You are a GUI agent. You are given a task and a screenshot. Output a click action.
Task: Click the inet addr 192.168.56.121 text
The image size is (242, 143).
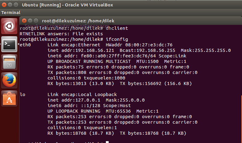81,50
